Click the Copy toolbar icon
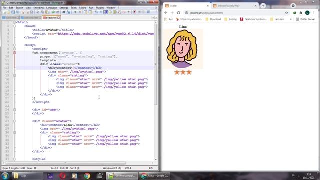This screenshot has height=180, width=320. click(x=42, y=12)
